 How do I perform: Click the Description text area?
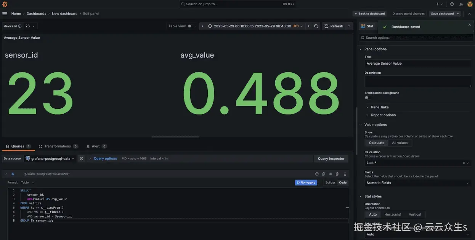tap(418, 81)
